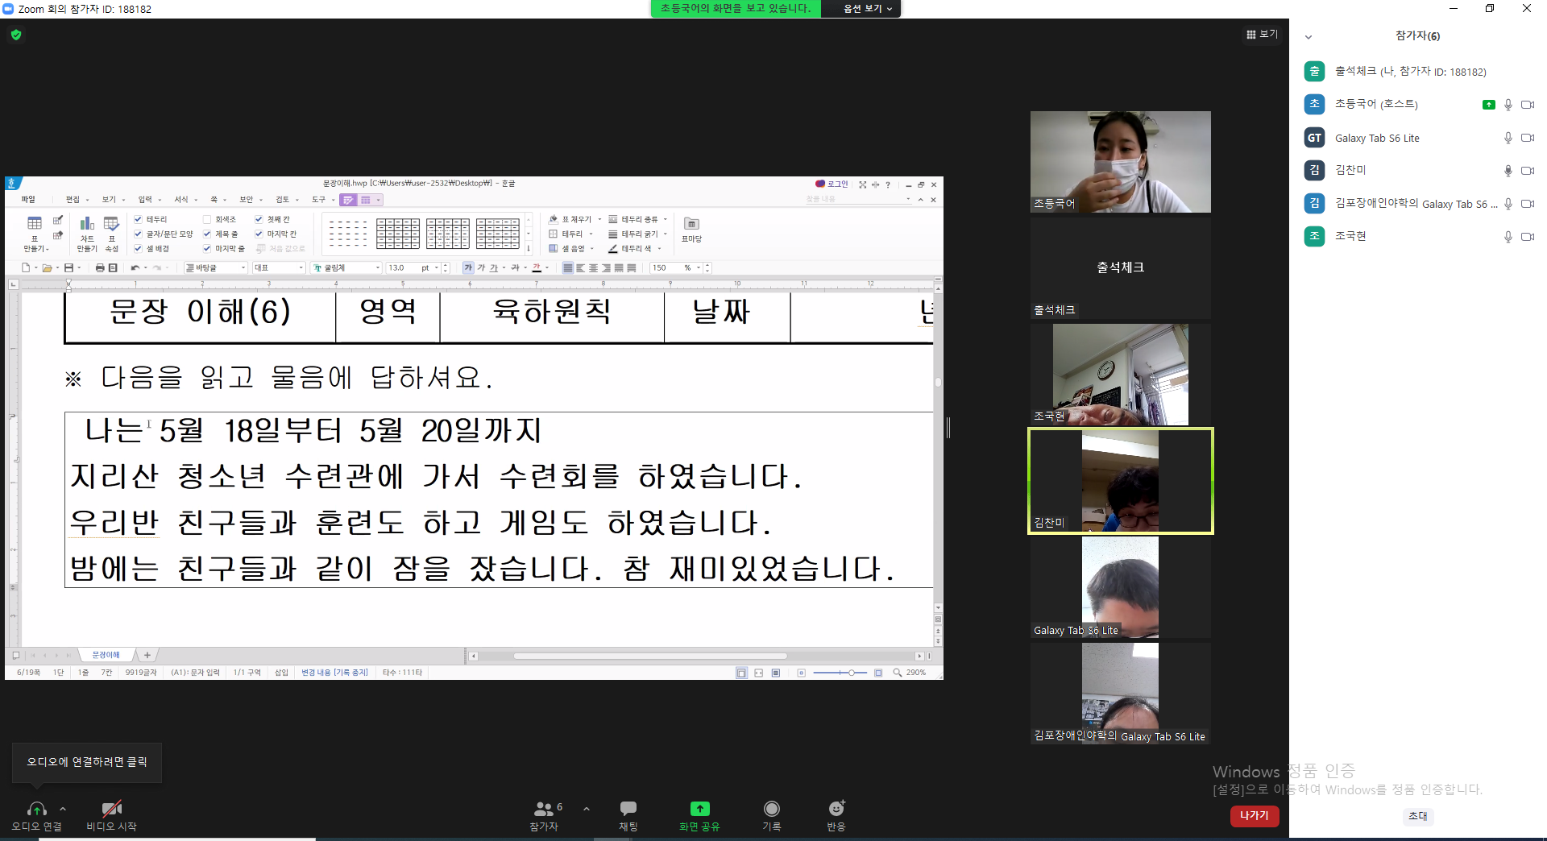Open the 파일 menu
The image size is (1547, 841).
pos(28,200)
